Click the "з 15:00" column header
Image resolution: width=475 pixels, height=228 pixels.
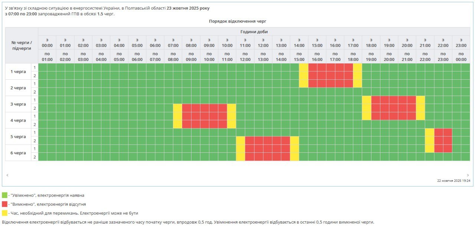click(317, 43)
